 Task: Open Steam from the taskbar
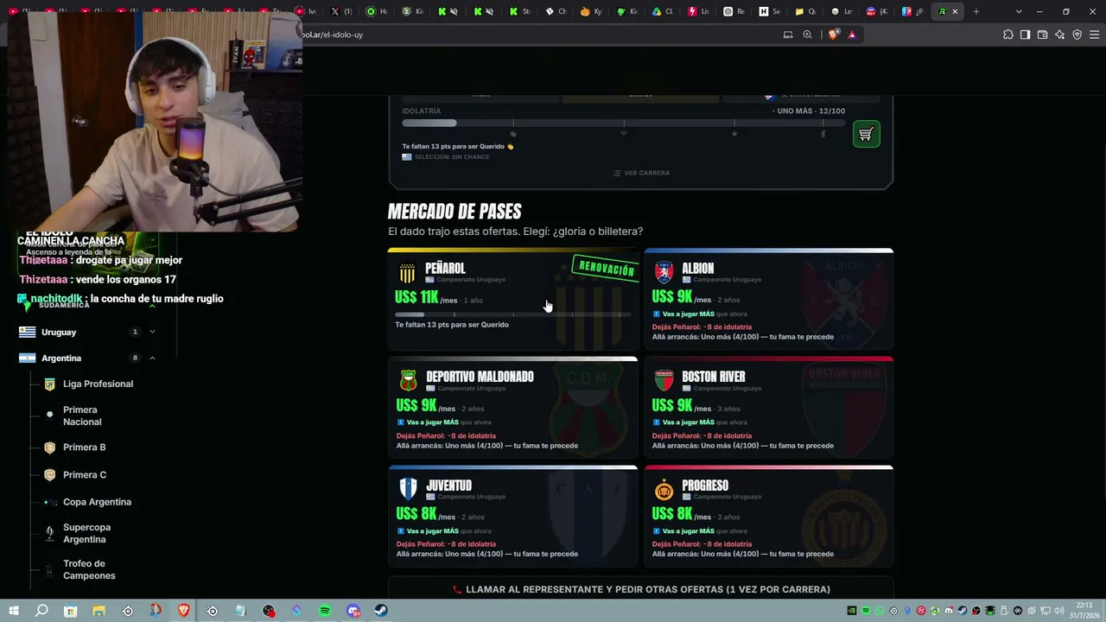(381, 611)
